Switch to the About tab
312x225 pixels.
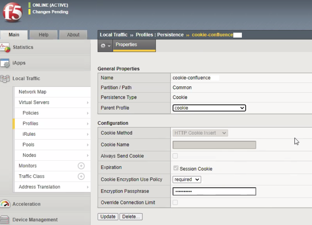[73, 35]
